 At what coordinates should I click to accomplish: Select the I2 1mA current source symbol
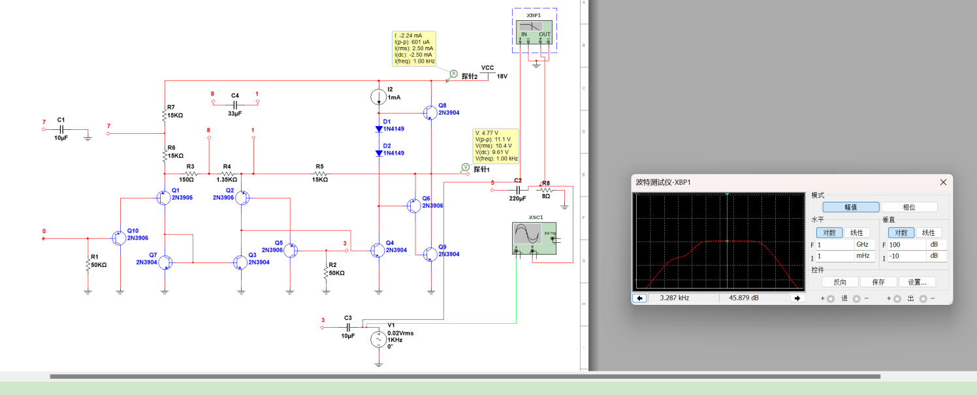[x=379, y=98]
